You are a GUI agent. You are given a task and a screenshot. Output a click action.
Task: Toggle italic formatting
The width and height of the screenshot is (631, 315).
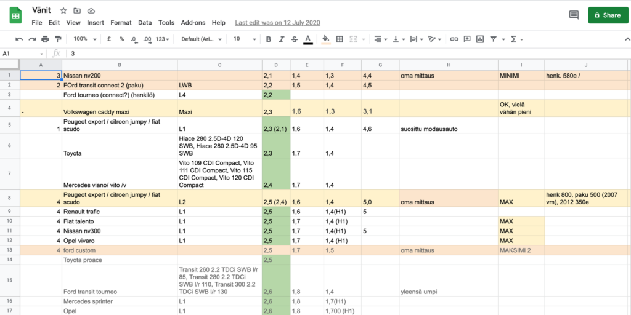pyautogui.click(x=281, y=39)
